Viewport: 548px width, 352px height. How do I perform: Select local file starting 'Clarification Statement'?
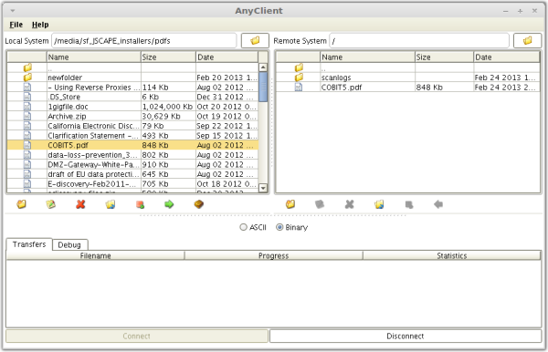pos(94,135)
